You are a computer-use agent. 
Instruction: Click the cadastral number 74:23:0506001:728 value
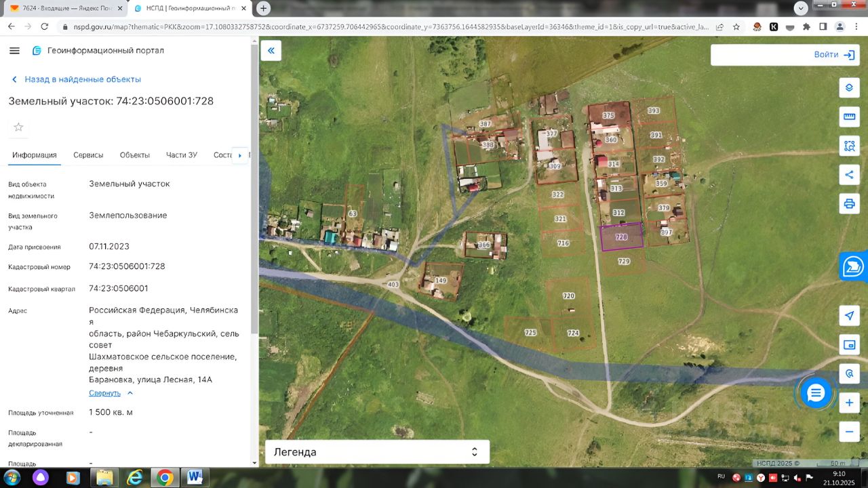127,266
